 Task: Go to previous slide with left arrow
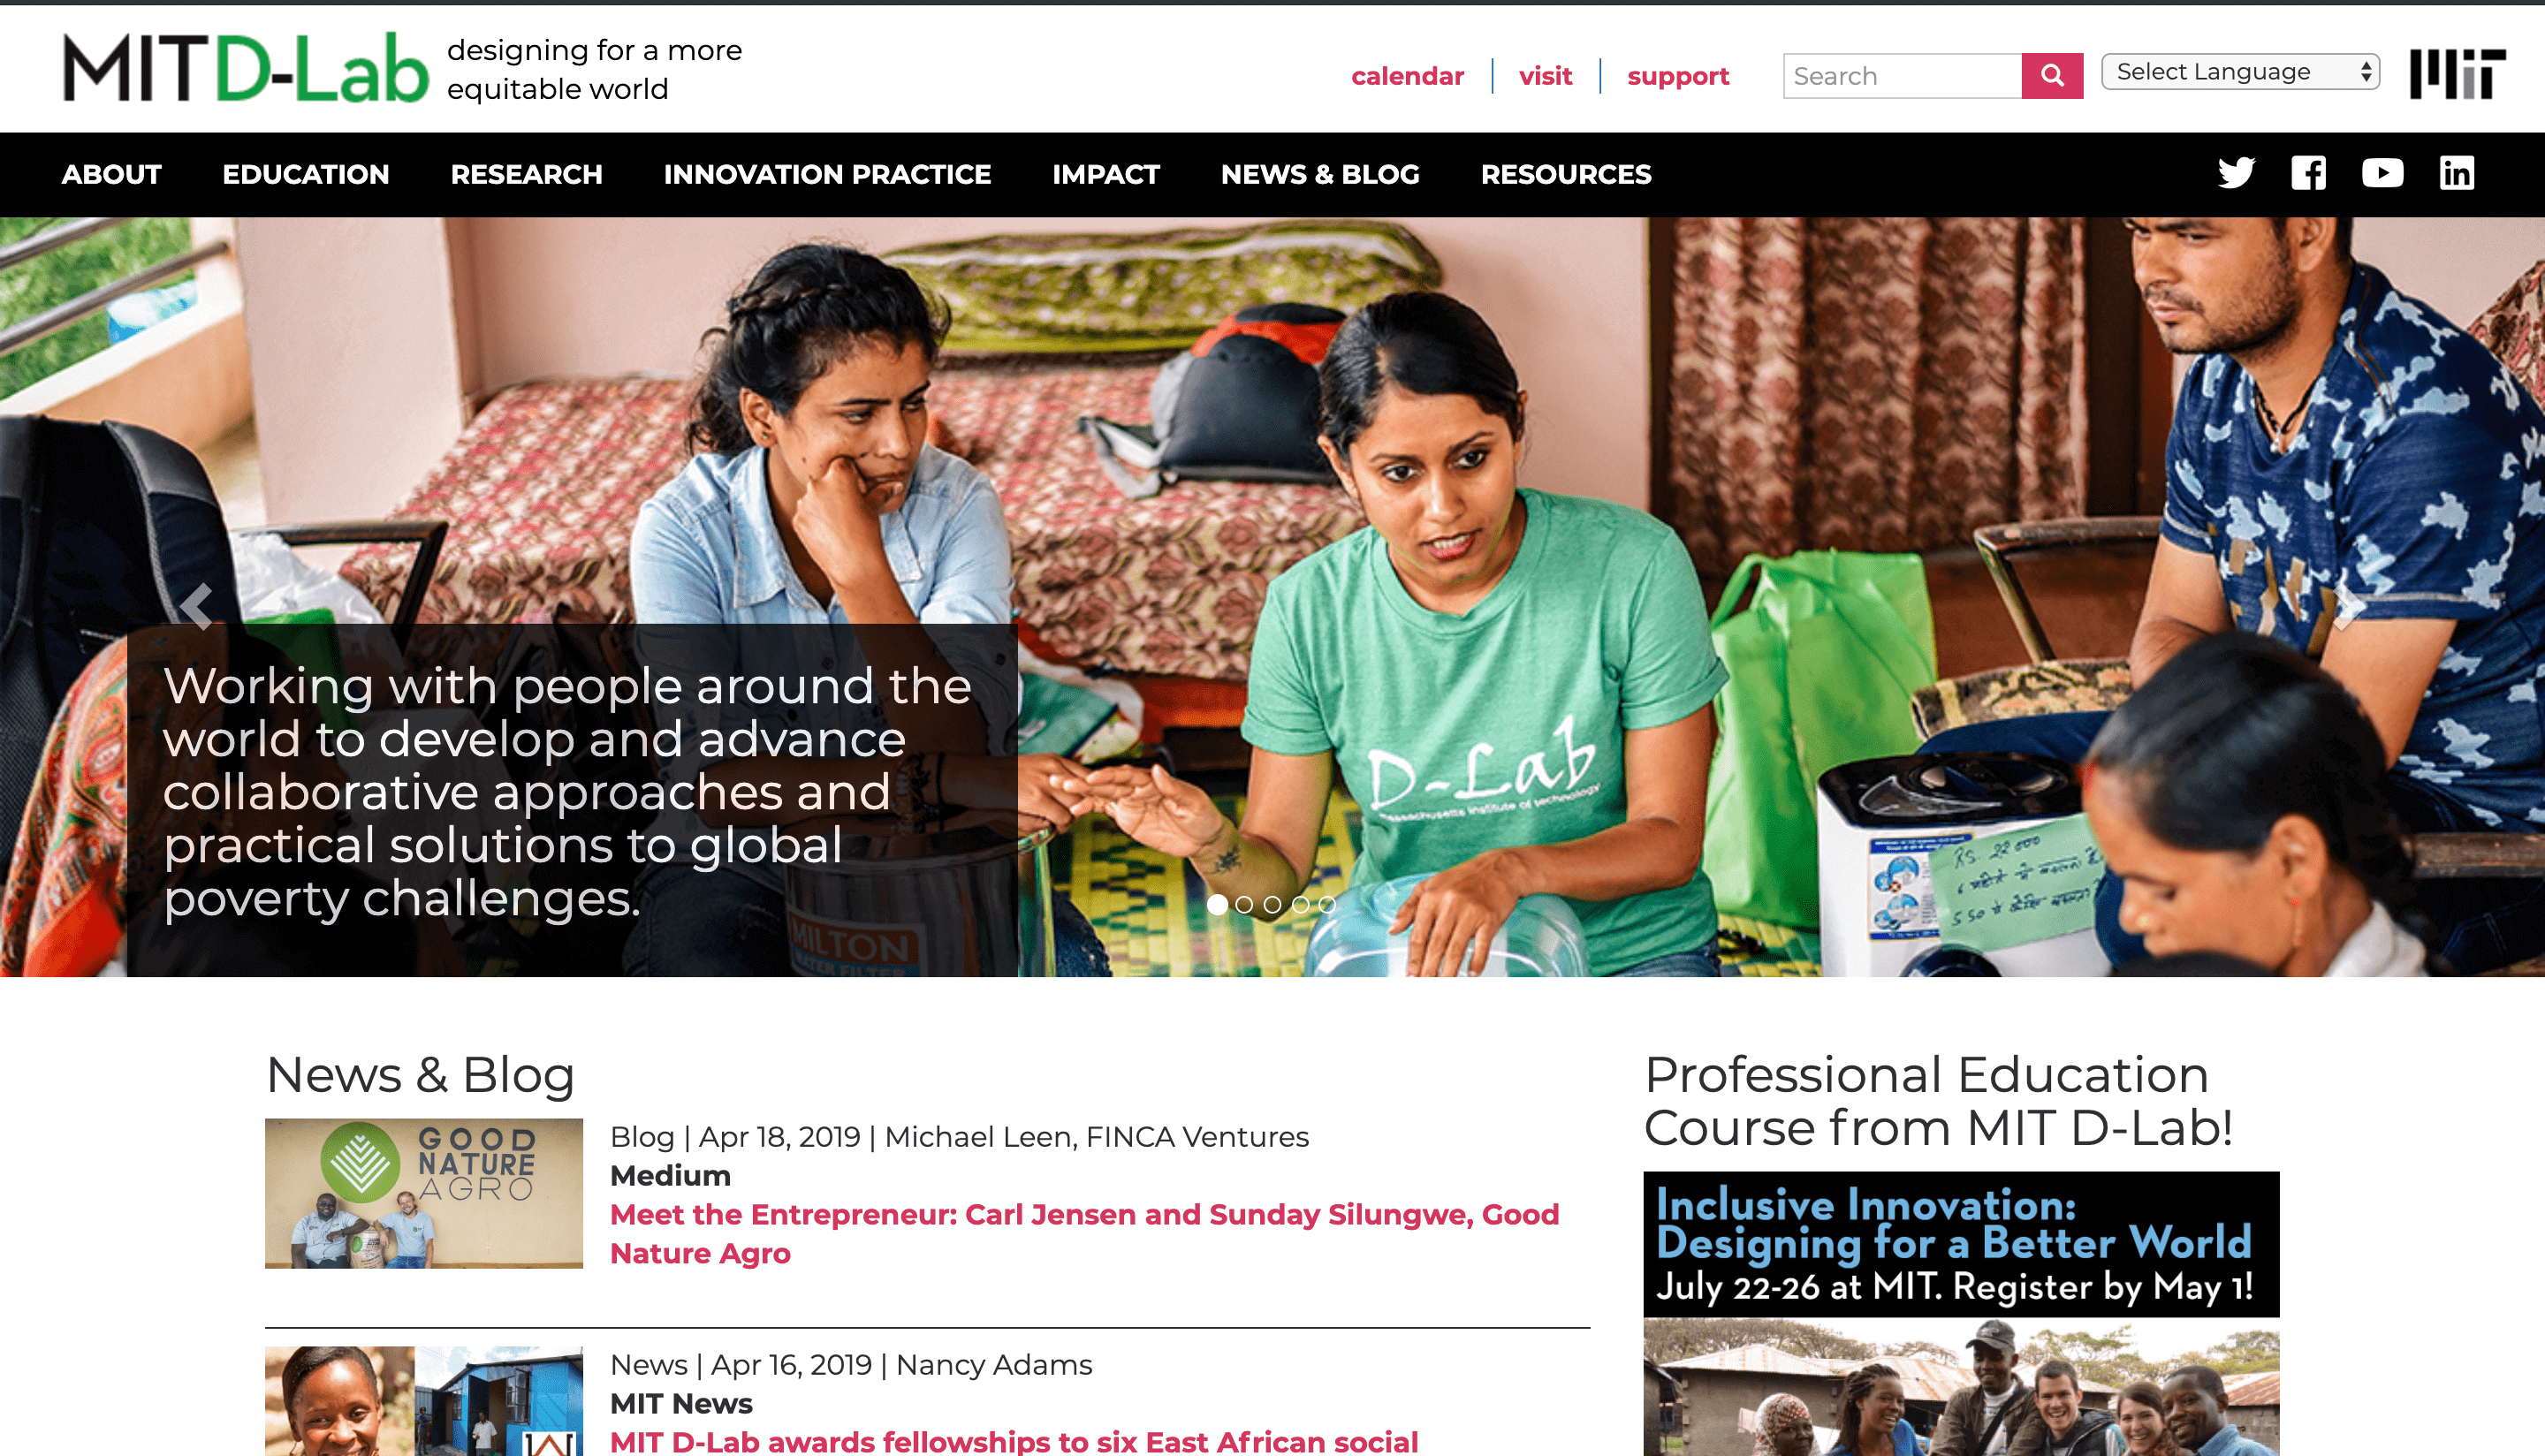point(197,606)
